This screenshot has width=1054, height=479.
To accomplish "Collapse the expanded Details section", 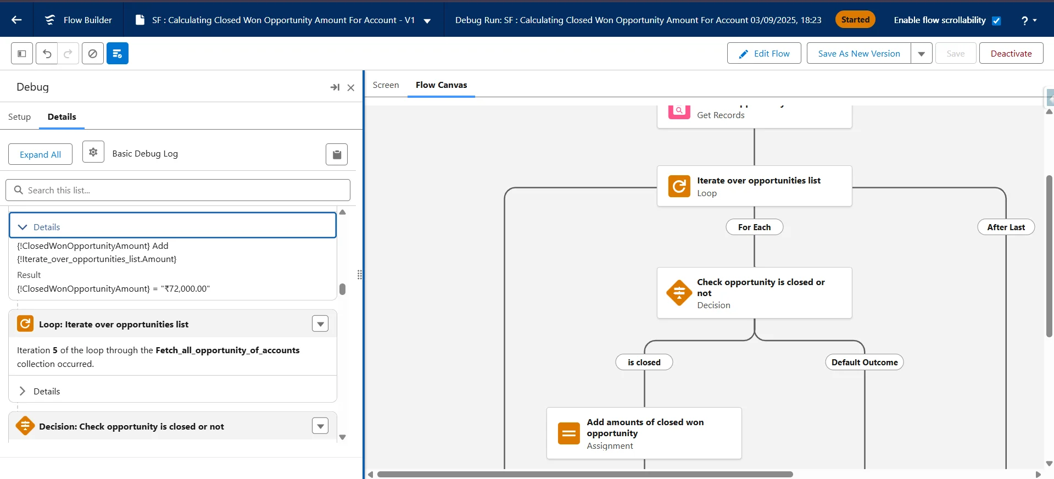I will 172,225.
